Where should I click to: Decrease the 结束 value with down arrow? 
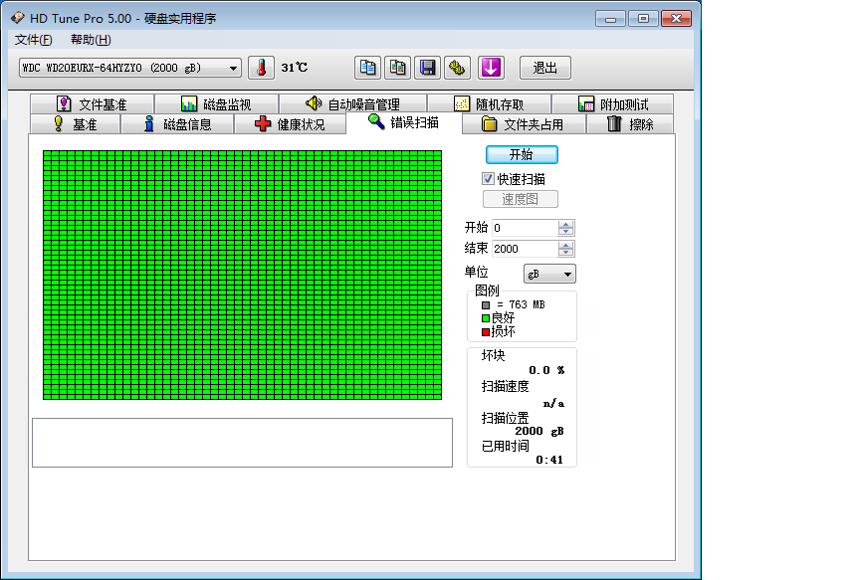point(566,253)
